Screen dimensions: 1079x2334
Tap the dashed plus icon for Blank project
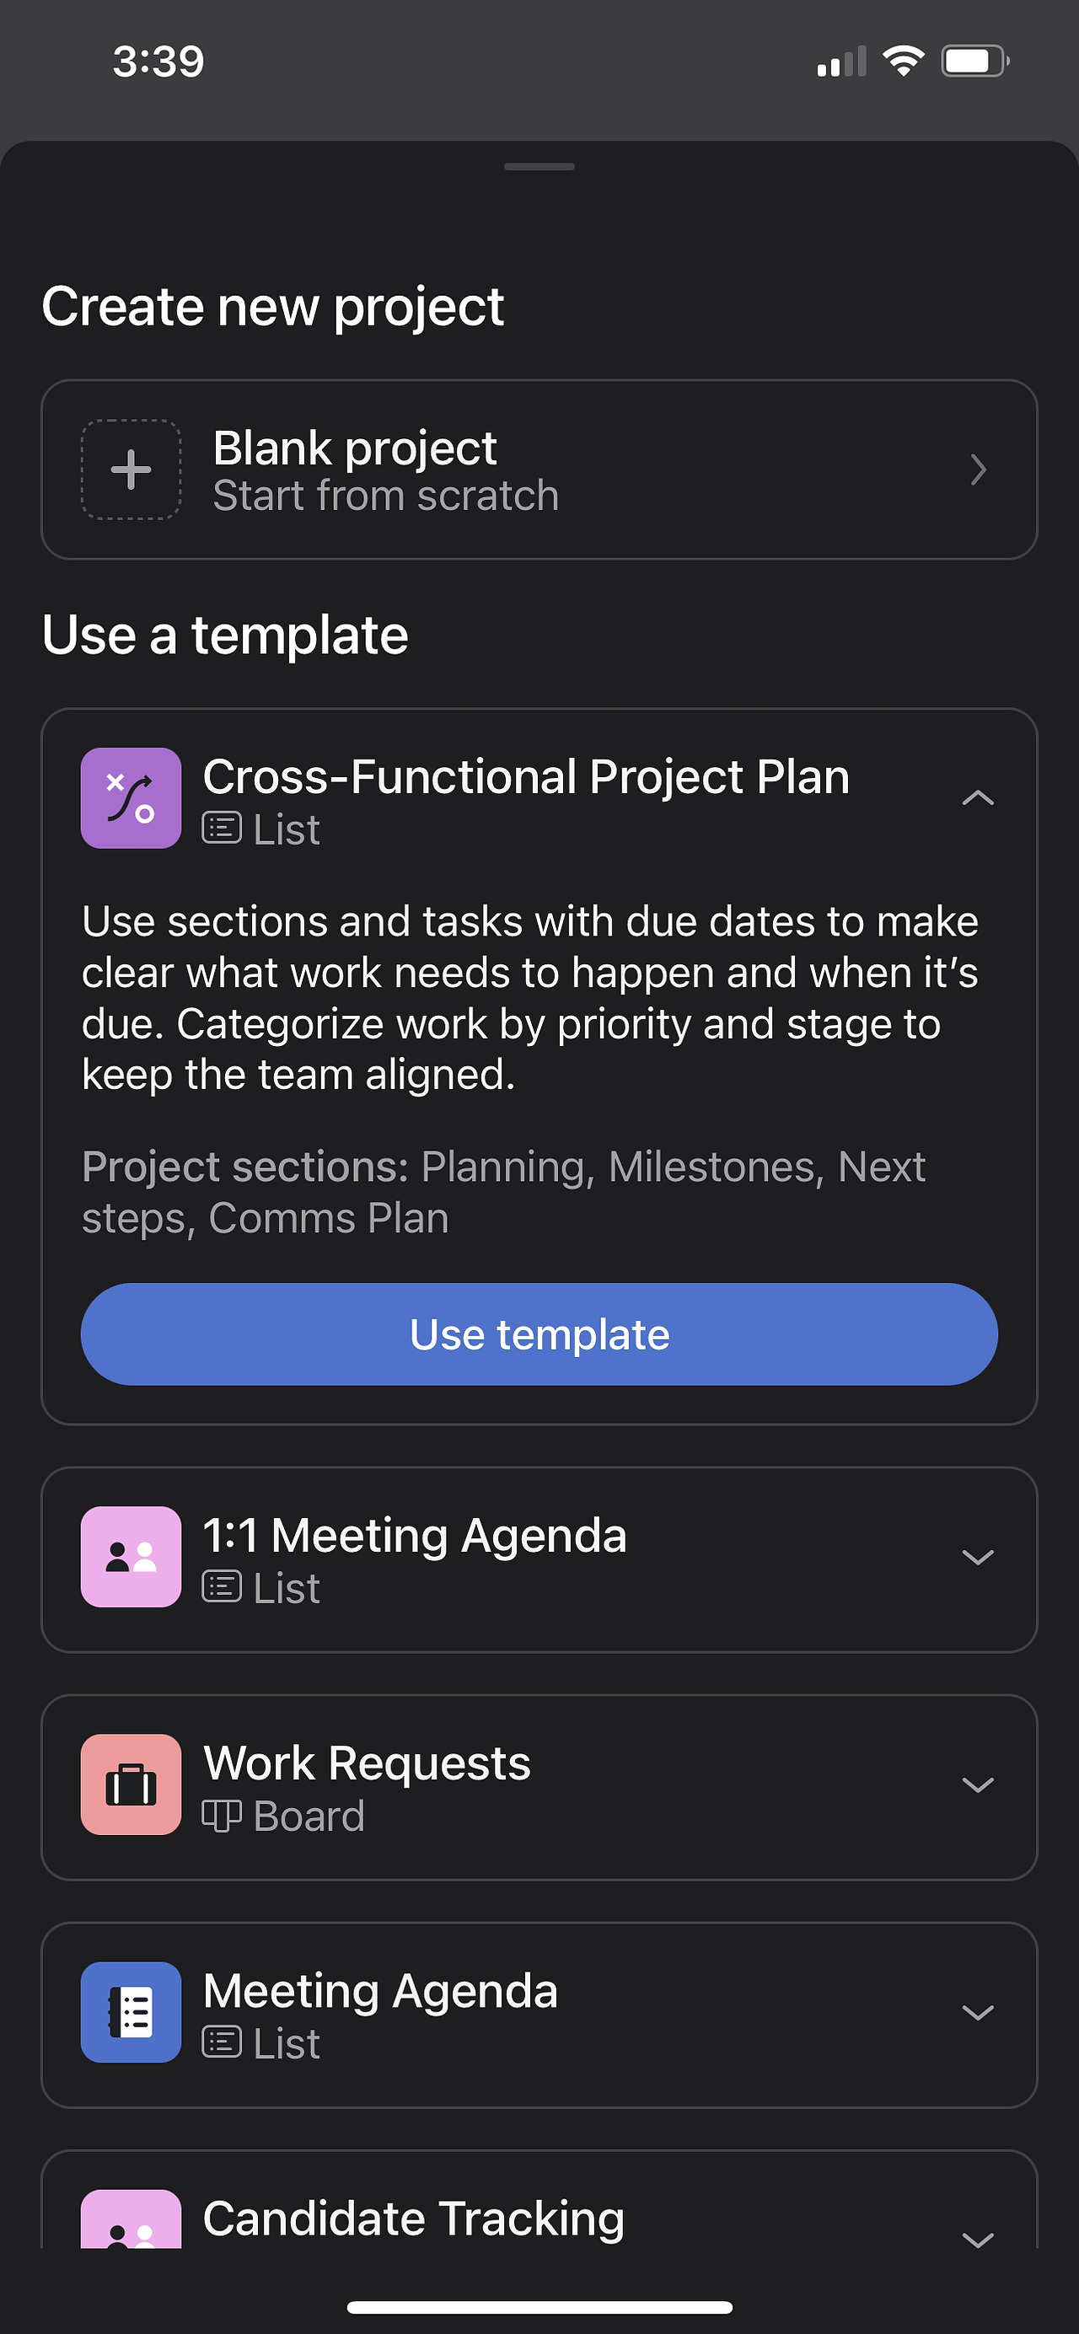[x=132, y=469]
